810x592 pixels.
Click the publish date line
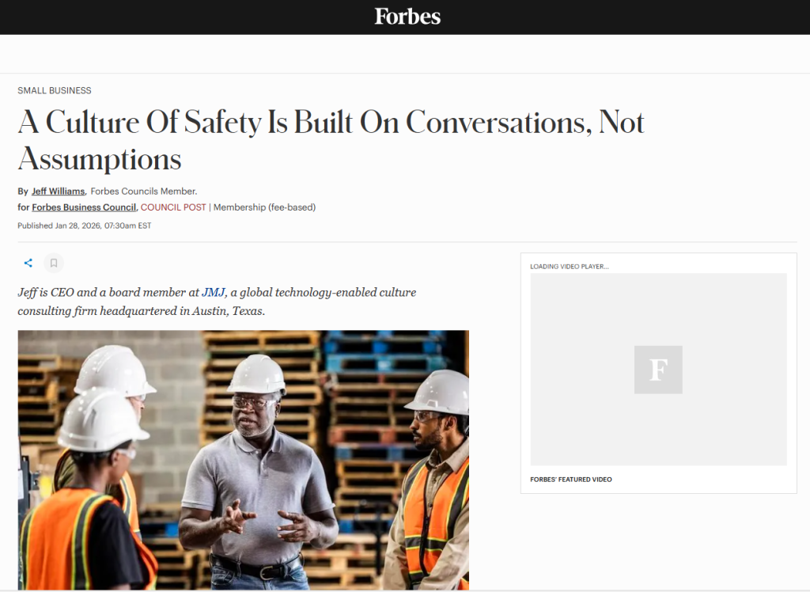(85, 225)
